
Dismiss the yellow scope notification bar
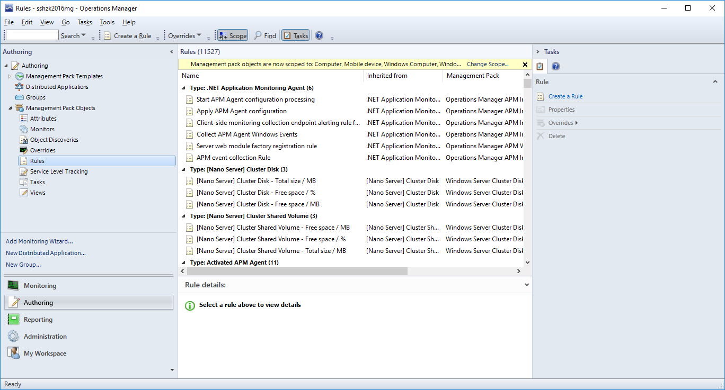[525, 65]
